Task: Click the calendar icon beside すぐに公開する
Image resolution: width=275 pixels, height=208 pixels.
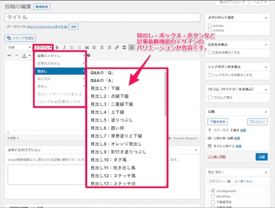Action: point(210,146)
